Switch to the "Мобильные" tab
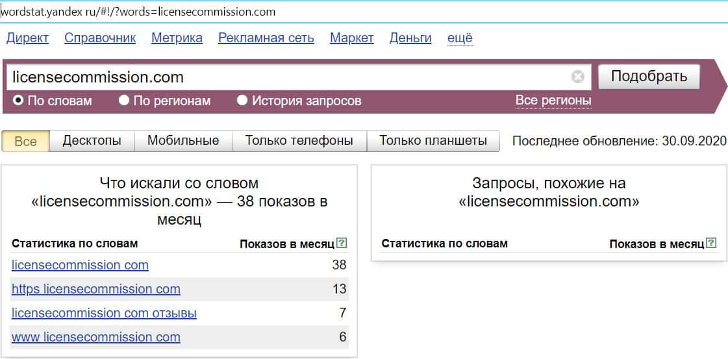This screenshot has width=728, height=359. click(x=183, y=140)
